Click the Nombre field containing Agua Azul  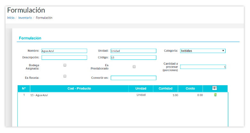point(64,51)
